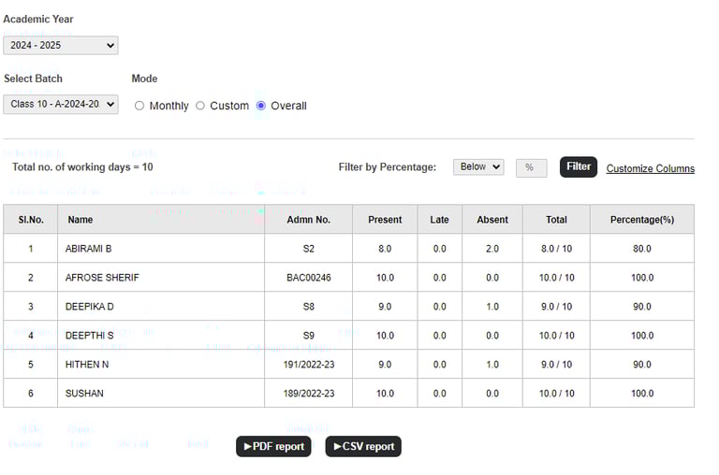
Task: Click the Absent column header
Action: coord(492,220)
